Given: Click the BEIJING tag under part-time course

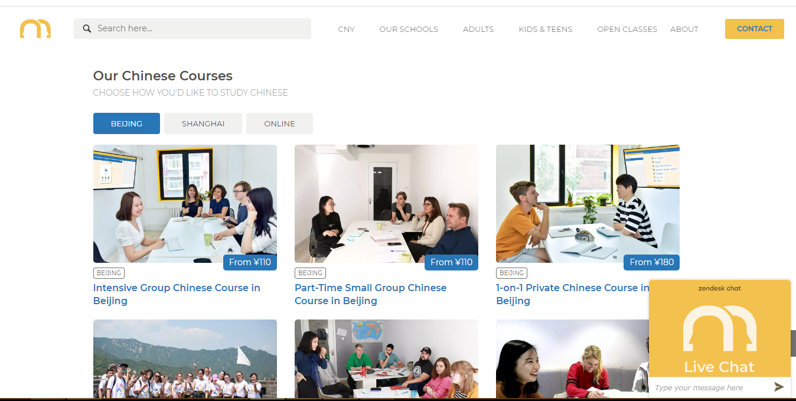Looking at the screenshot, I should point(310,273).
